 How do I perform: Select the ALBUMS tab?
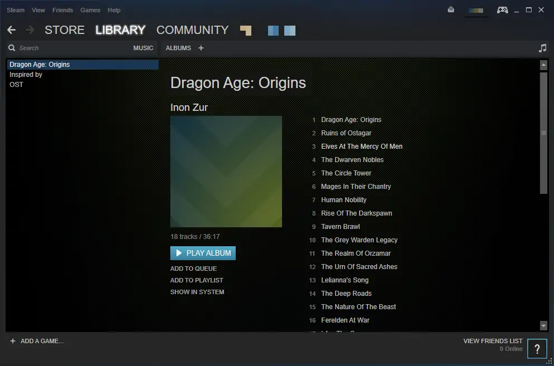[x=178, y=48]
